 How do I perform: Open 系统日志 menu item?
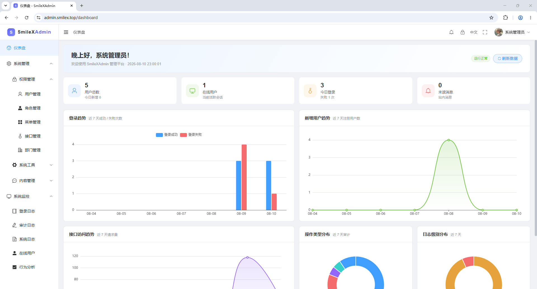[x=29, y=239]
